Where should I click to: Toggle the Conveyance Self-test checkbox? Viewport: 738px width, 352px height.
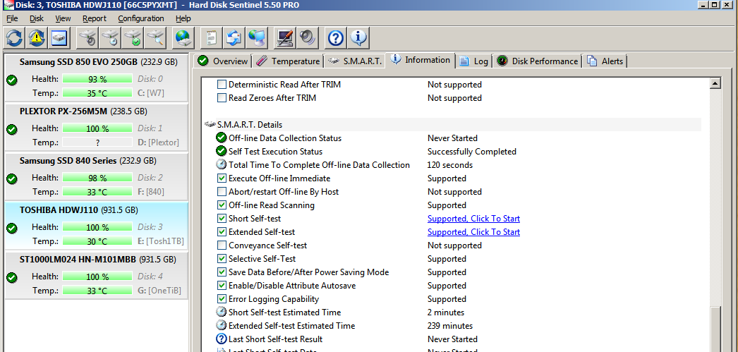pos(222,245)
